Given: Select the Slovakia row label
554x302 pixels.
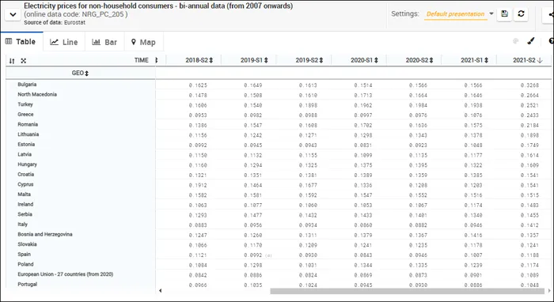Looking at the screenshot, I should coord(27,244).
